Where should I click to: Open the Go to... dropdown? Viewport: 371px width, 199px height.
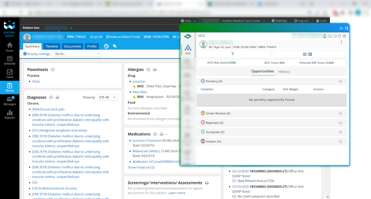tap(77, 54)
